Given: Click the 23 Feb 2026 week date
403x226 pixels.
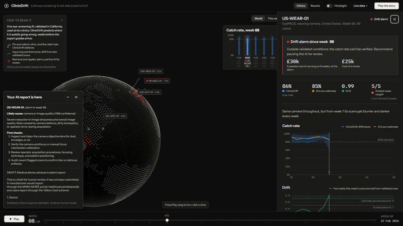Looking at the screenshot, I should click(x=389, y=221).
